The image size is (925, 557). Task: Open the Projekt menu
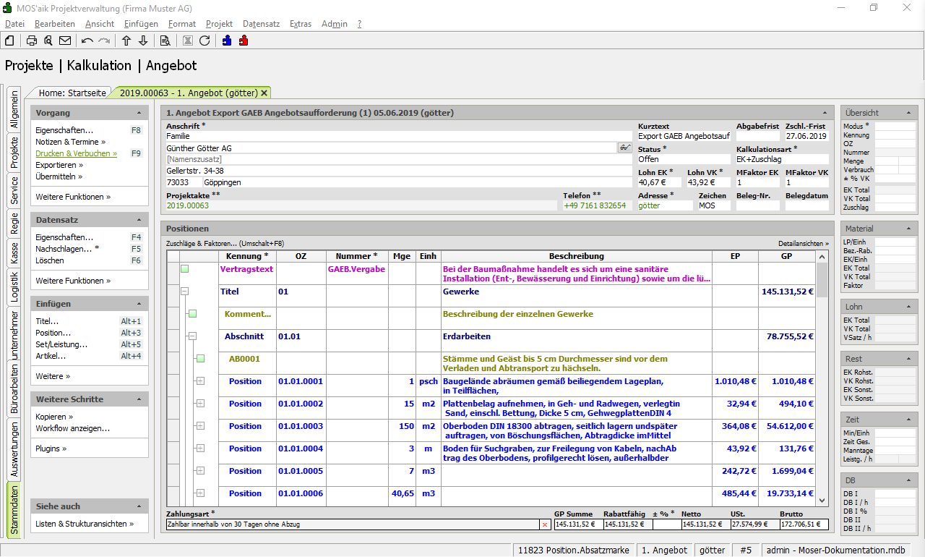pyautogui.click(x=219, y=24)
